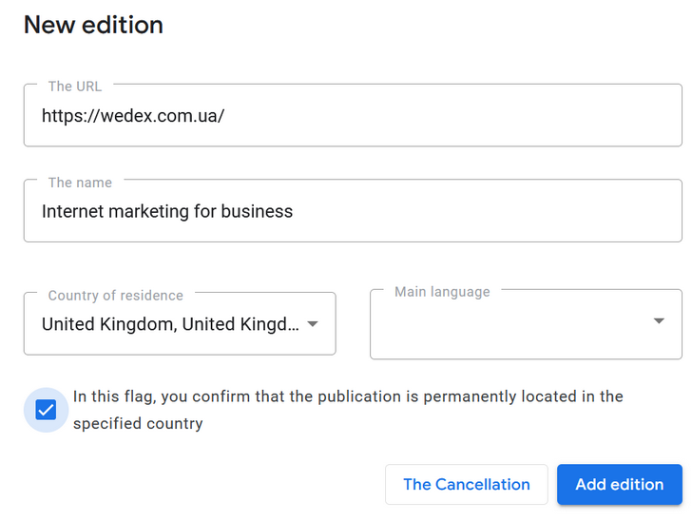Click The Cancellation button
This screenshot has width=692, height=521.
[467, 484]
